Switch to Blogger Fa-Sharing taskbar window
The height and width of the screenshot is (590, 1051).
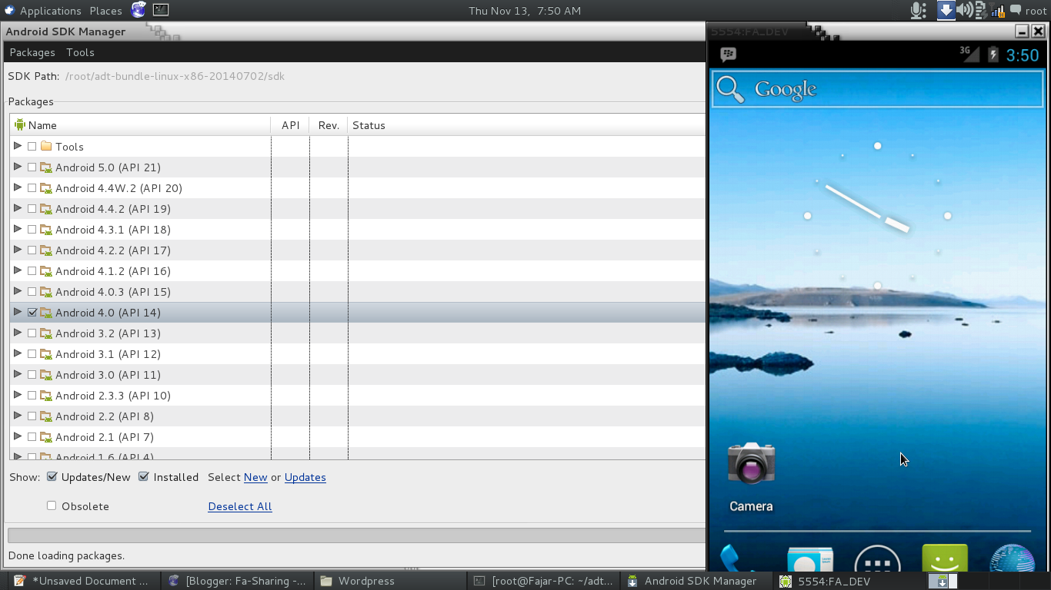(239, 581)
